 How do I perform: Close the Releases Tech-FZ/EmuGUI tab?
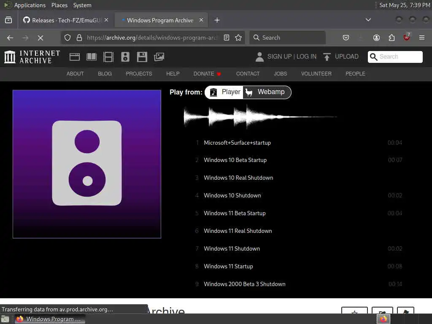click(x=106, y=20)
